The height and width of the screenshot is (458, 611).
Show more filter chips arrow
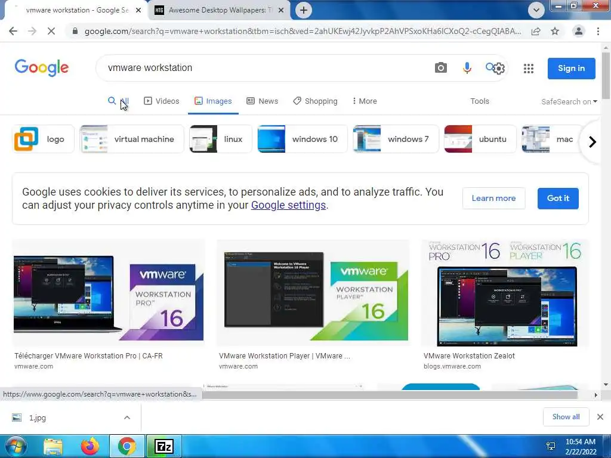pyautogui.click(x=593, y=142)
